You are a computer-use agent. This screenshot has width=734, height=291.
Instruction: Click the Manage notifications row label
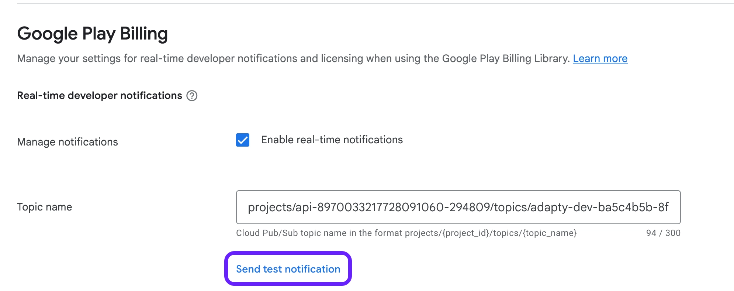tap(67, 142)
